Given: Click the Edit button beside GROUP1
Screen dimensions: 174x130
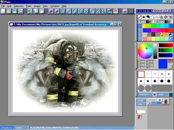Looking at the screenshot, I should (x=162, y=95).
